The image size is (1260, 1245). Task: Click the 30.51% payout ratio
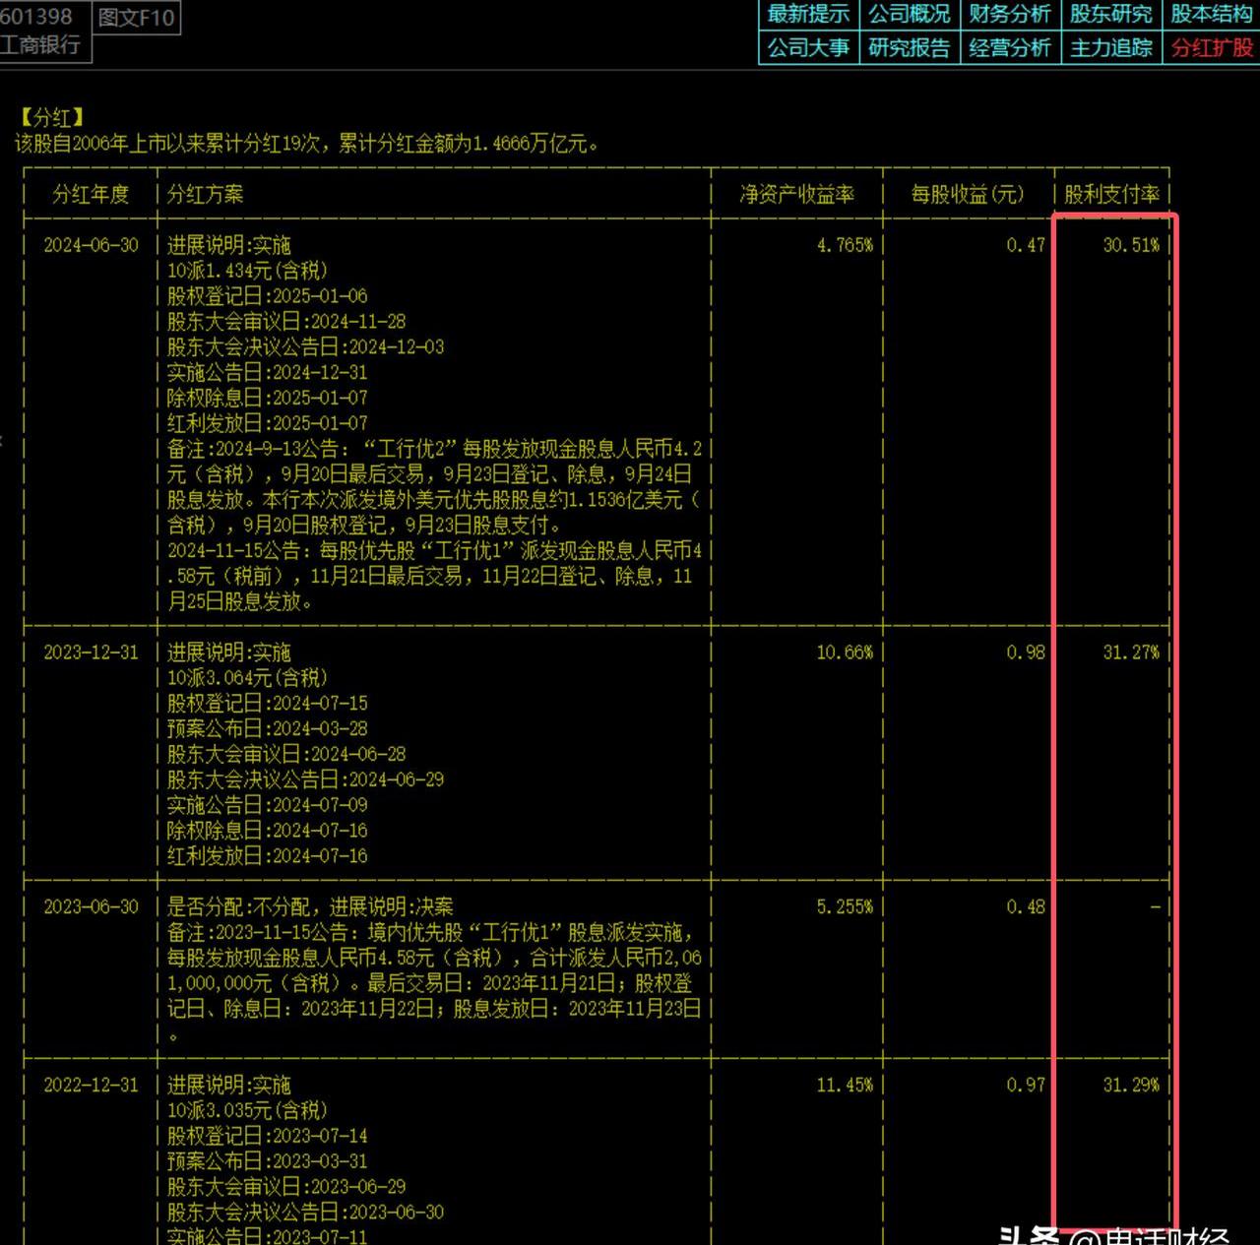(x=1131, y=245)
